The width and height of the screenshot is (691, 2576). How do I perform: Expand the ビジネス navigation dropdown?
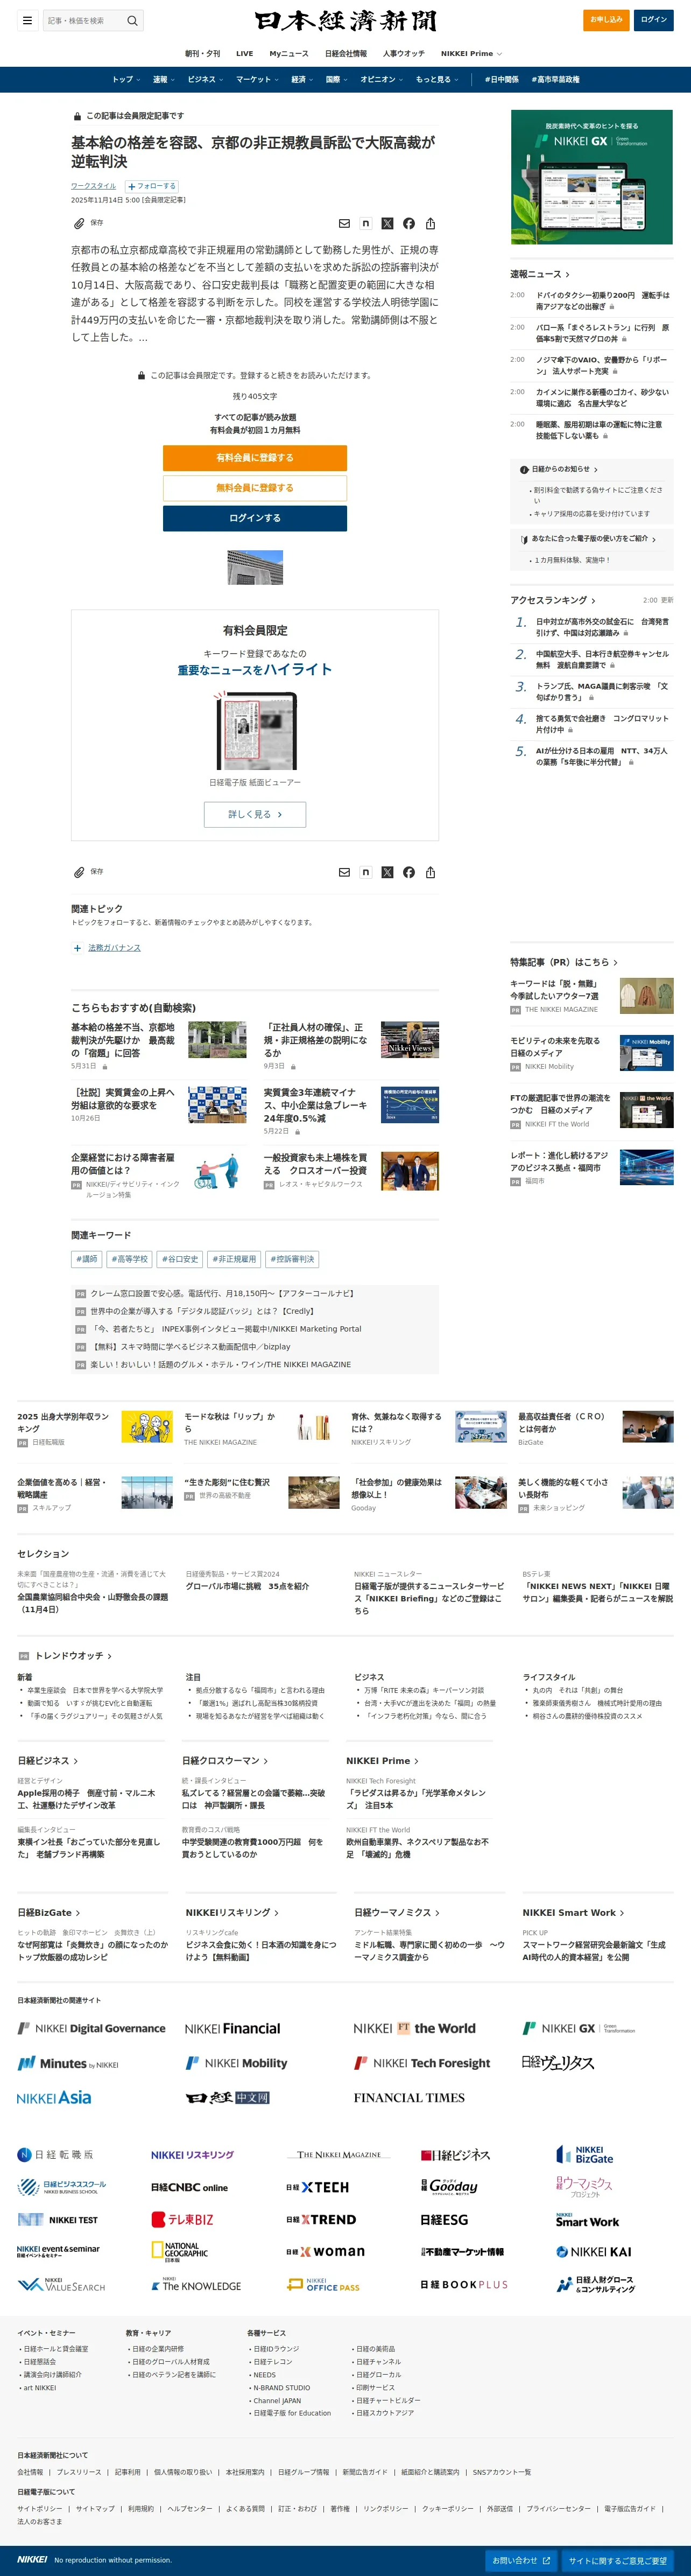click(x=205, y=80)
